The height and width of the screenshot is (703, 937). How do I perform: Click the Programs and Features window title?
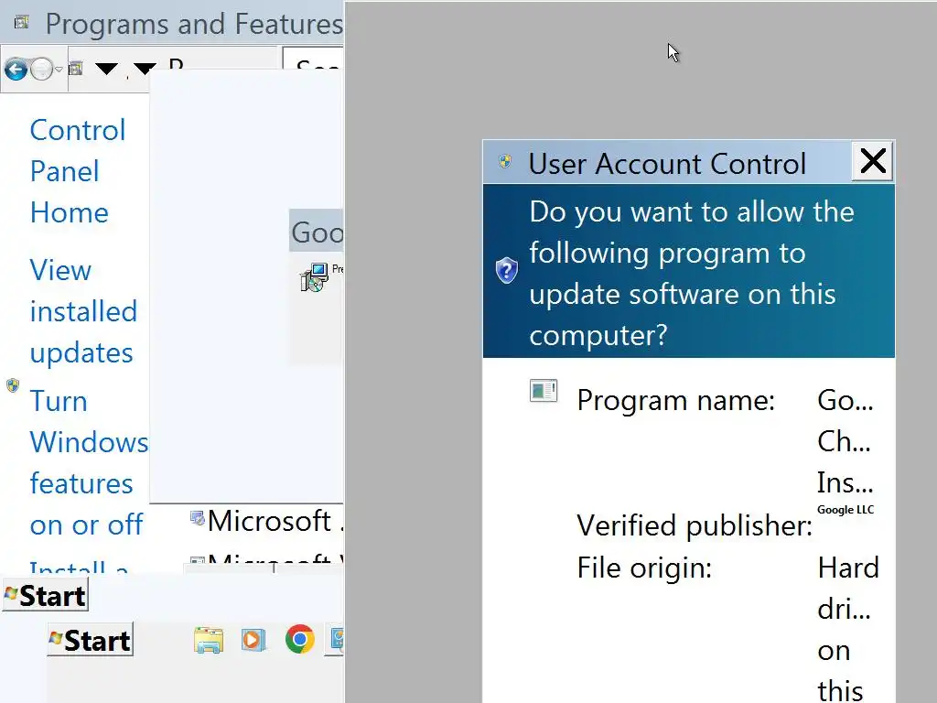pyautogui.click(x=194, y=24)
